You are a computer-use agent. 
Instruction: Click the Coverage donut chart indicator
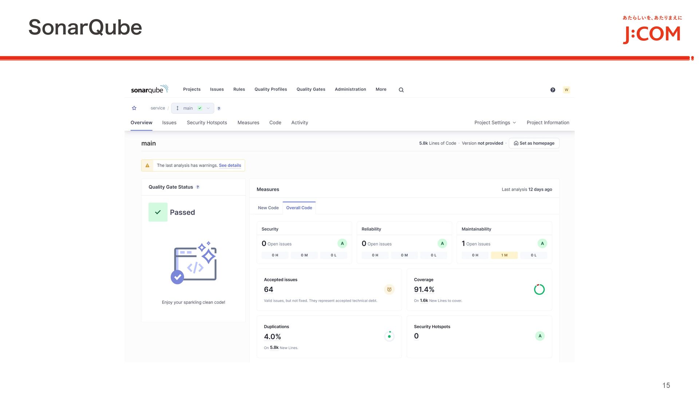coord(539,290)
